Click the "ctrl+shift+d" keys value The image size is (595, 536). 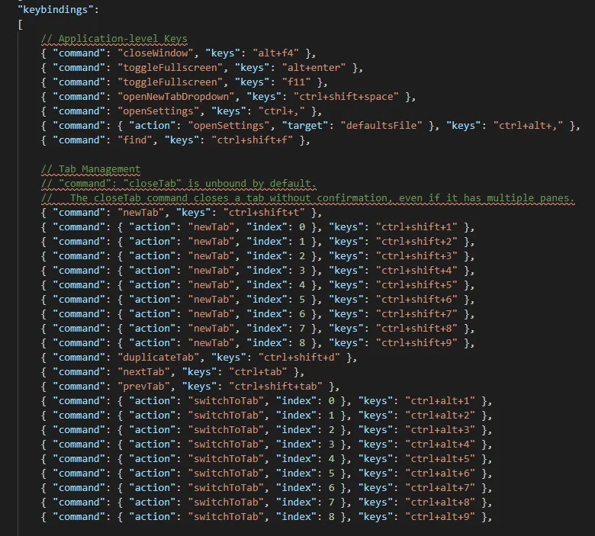click(299, 358)
